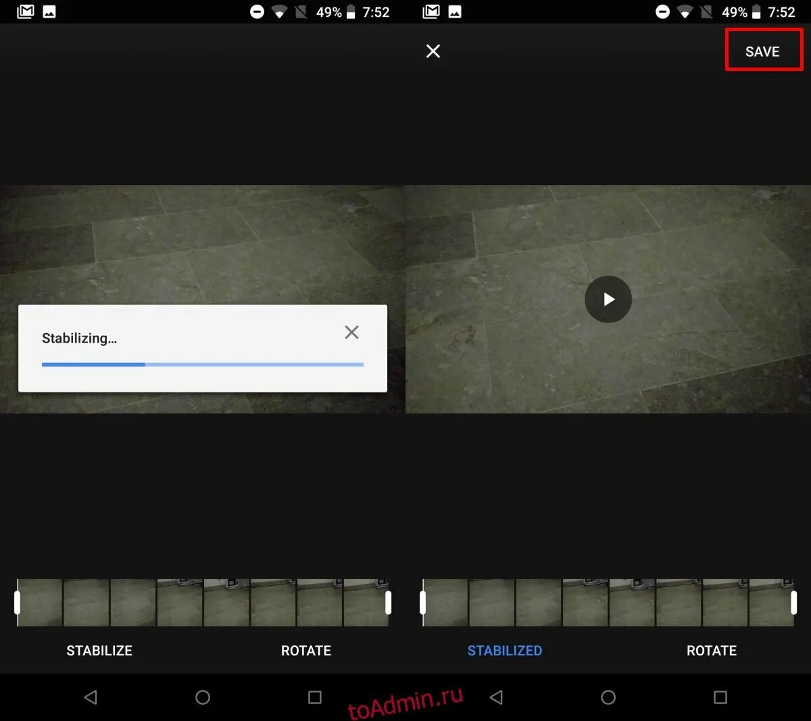
Task: Tap do-not-disturb icon in right status bar
Action: coord(662,11)
